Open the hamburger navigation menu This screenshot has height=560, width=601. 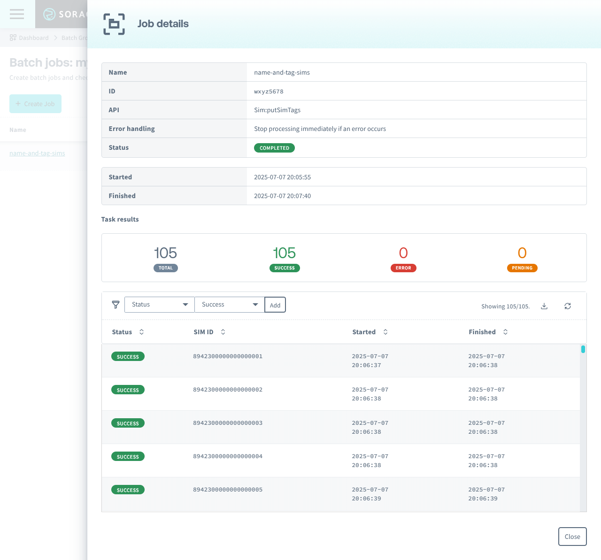(x=17, y=14)
